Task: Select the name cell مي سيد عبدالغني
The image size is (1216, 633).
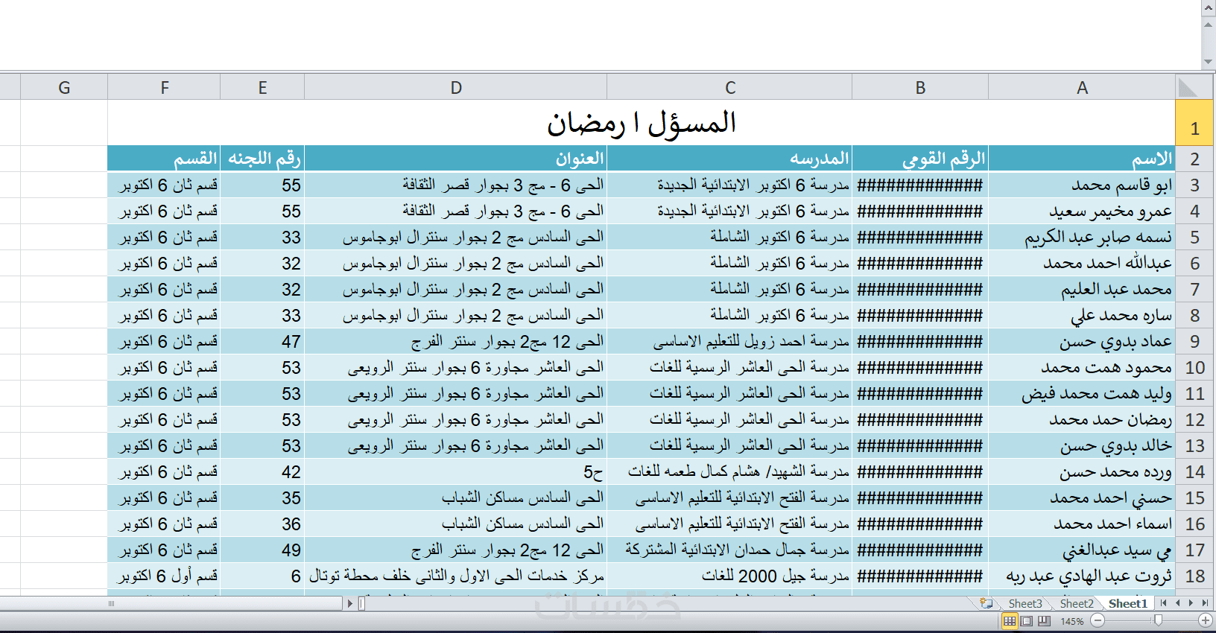Action: (x=1082, y=550)
